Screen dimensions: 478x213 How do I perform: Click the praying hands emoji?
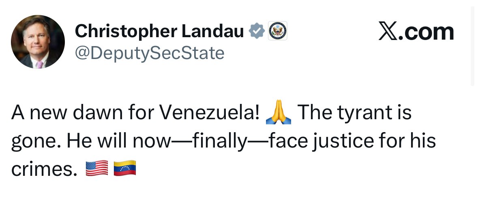(278, 114)
